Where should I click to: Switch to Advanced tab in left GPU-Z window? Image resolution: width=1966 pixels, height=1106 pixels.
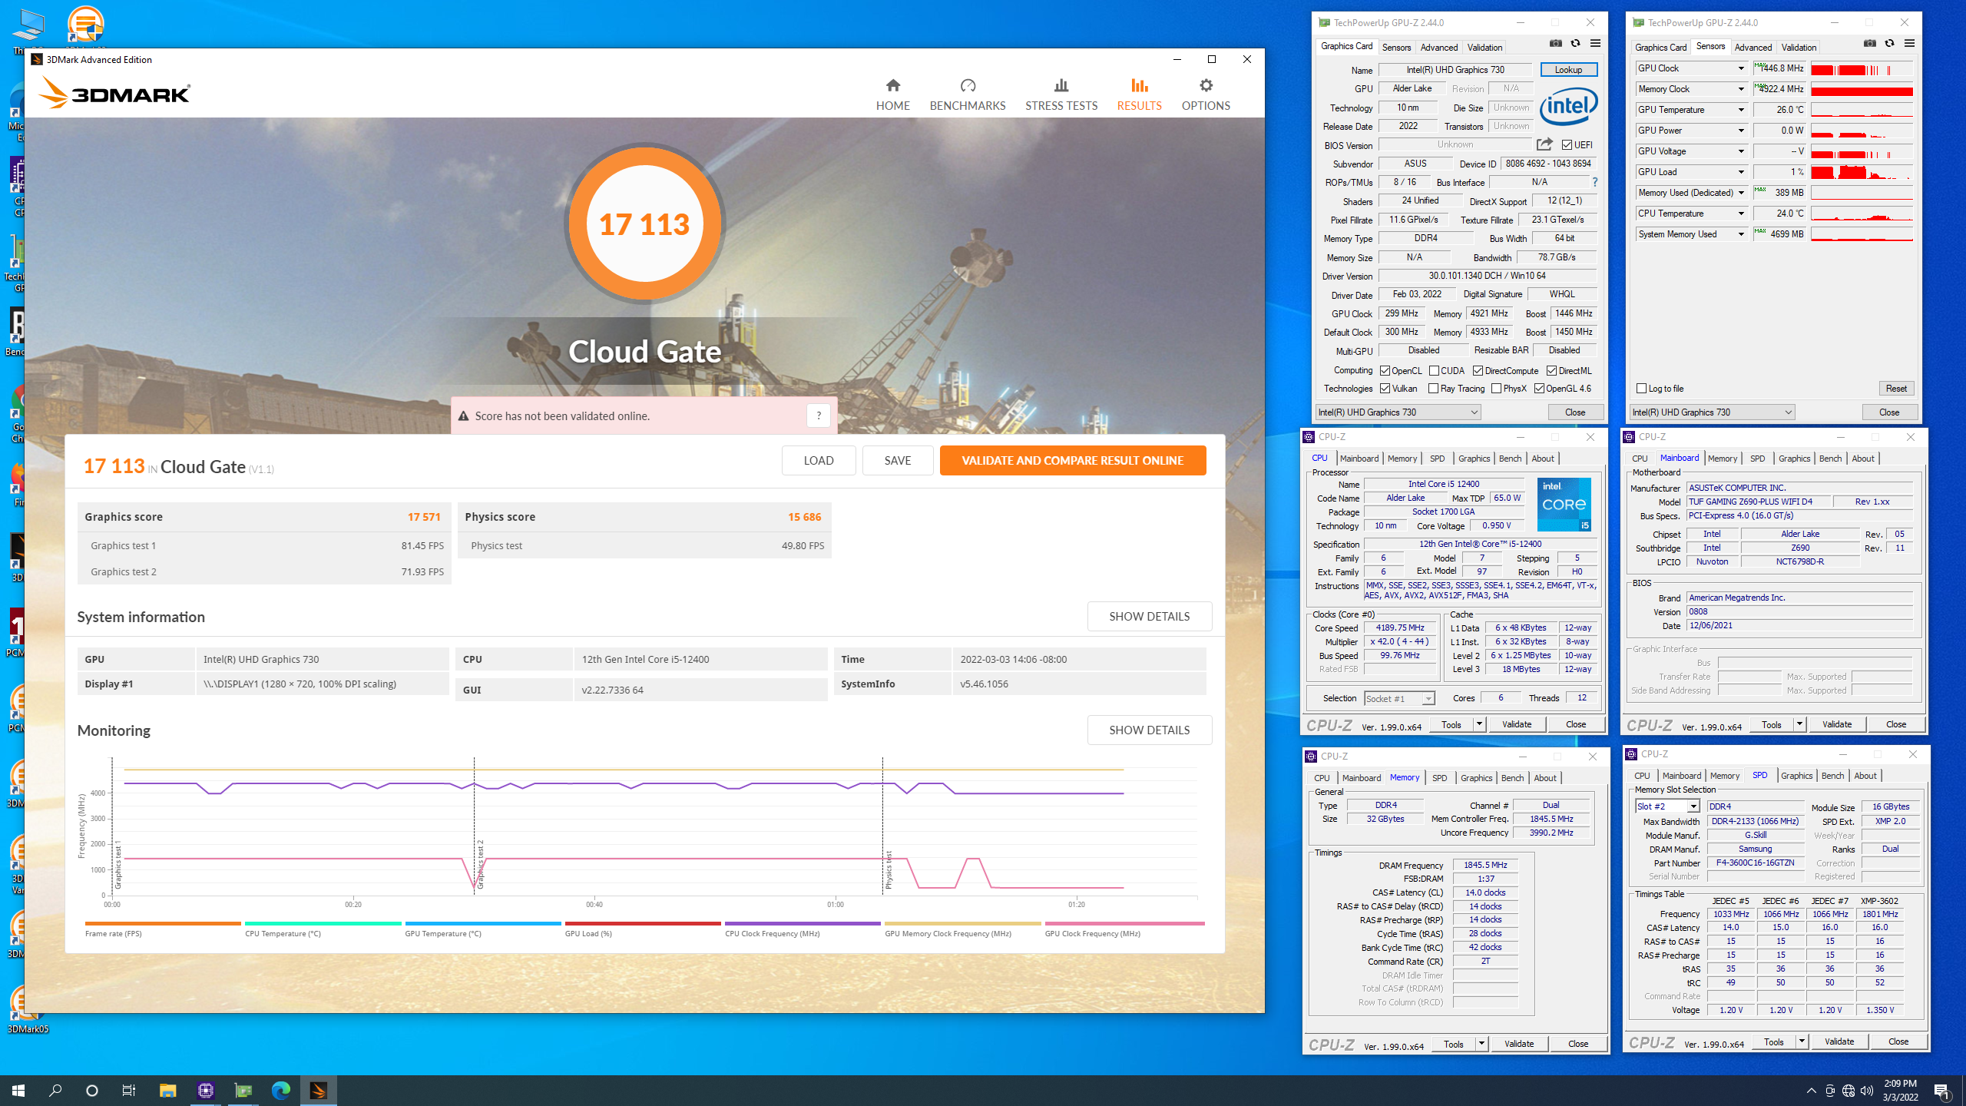(1438, 47)
